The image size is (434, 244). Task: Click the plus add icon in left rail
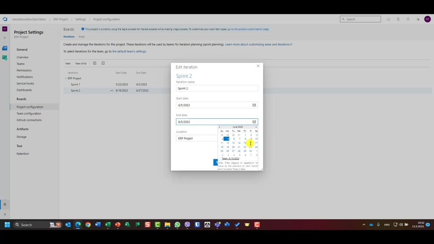pos(5,38)
